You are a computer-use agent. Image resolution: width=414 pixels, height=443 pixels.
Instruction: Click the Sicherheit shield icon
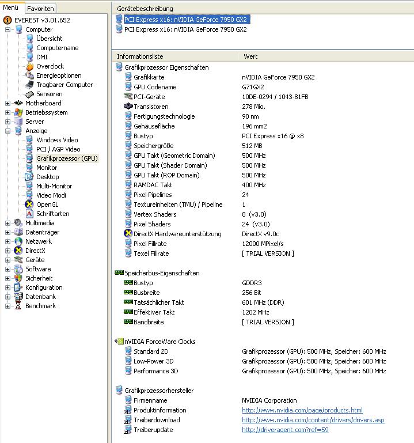tap(18, 278)
